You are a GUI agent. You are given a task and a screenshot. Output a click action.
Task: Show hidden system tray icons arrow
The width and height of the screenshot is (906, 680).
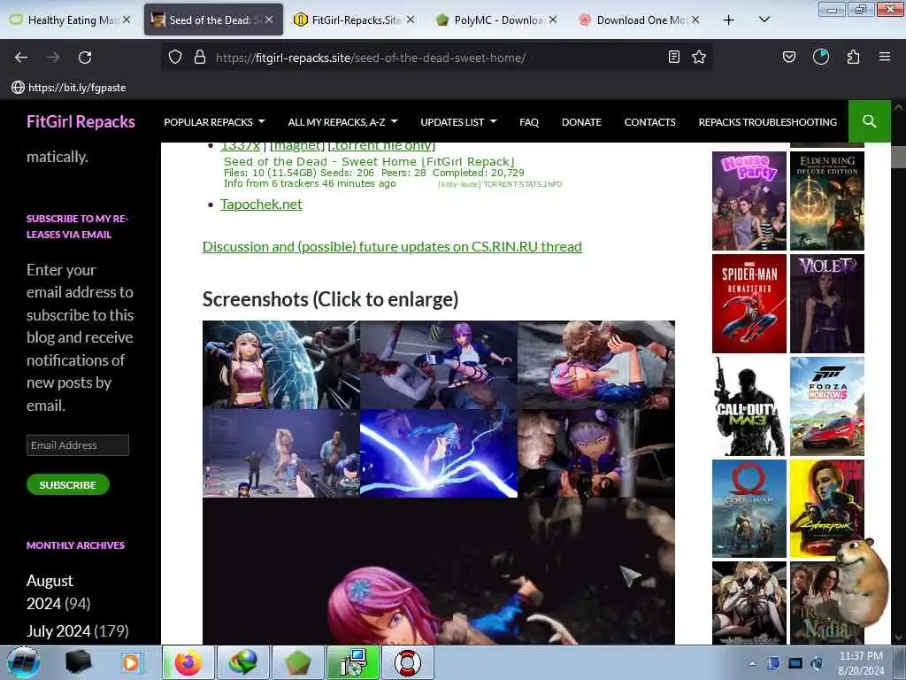tap(752, 663)
